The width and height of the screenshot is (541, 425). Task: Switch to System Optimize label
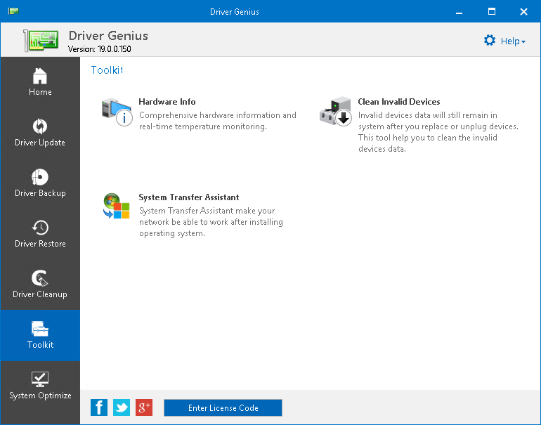pos(40,395)
